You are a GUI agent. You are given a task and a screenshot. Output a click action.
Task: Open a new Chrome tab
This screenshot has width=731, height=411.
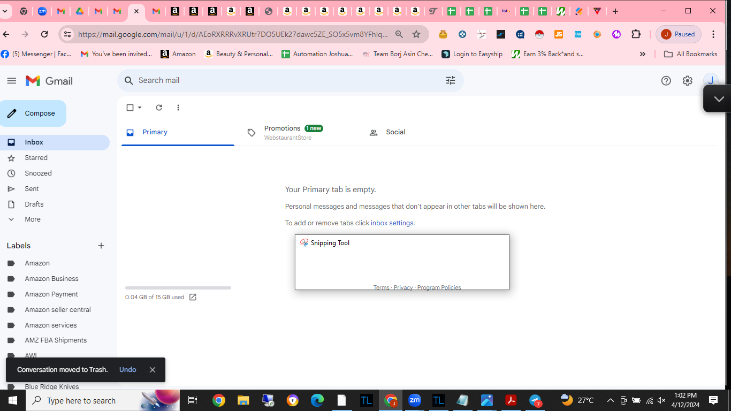click(615, 11)
